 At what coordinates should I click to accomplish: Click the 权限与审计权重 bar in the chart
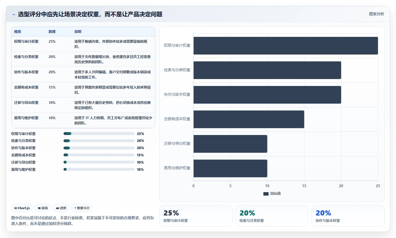[x=286, y=46]
